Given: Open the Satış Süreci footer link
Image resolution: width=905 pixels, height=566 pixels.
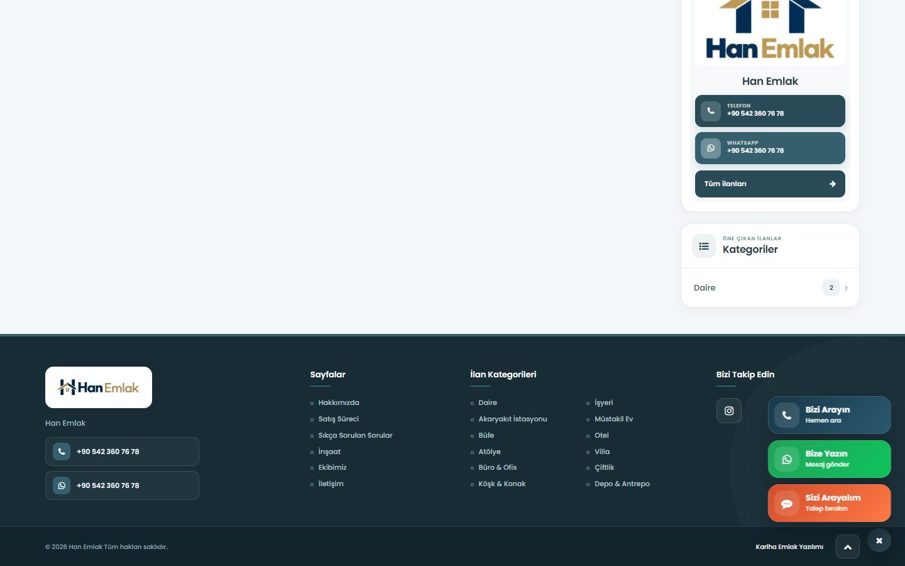Looking at the screenshot, I should 338,419.
